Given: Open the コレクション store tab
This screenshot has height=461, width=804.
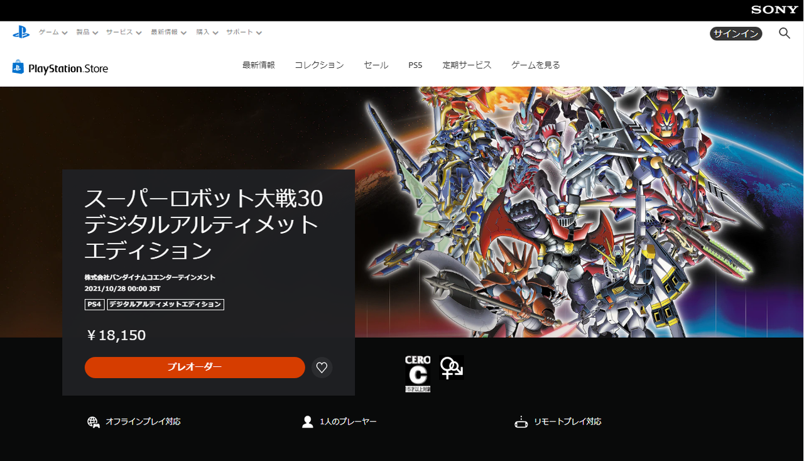Looking at the screenshot, I should (319, 65).
